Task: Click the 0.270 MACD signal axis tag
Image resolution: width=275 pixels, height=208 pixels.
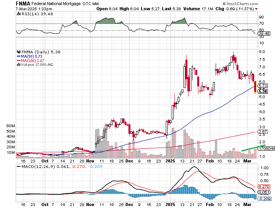Action: (x=264, y=187)
